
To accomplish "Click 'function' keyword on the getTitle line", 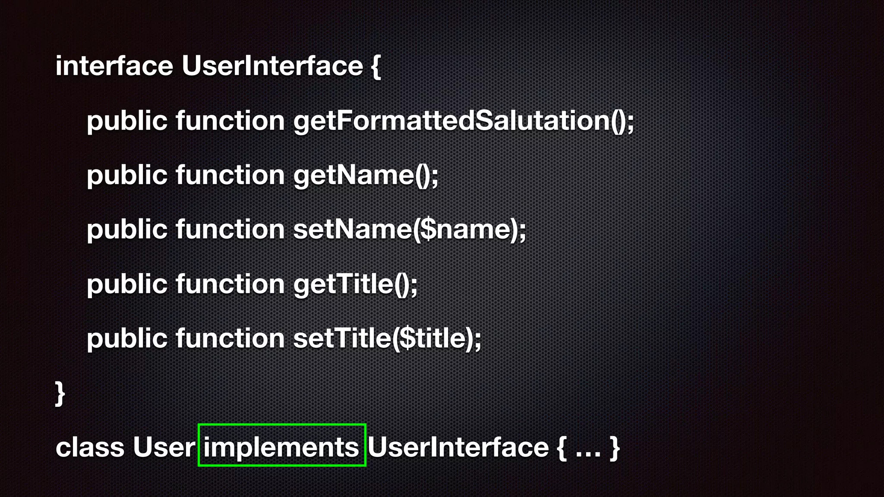I will coord(230,284).
